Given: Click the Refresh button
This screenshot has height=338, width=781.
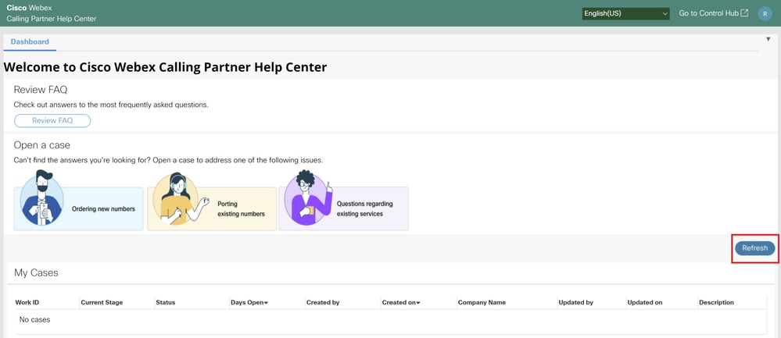Looking at the screenshot, I should pyautogui.click(x=754, y=248).
